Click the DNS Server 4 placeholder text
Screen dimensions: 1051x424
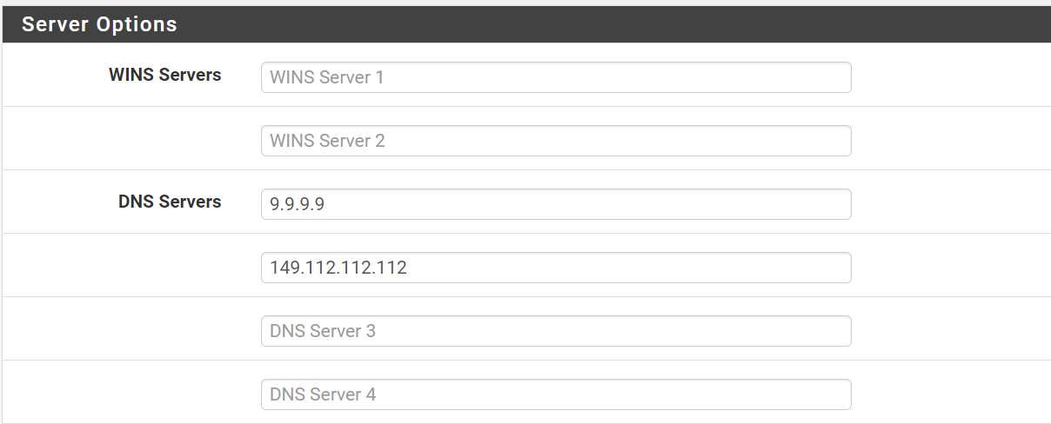tap(323, 394)
